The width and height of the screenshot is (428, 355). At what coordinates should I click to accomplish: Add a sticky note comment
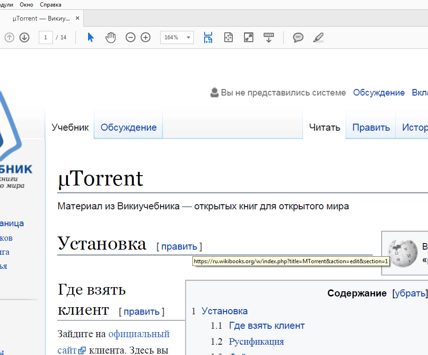(x=298, y=37)
